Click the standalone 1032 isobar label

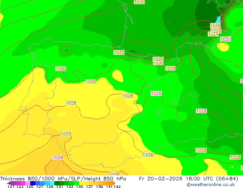[x=119, y=52]
